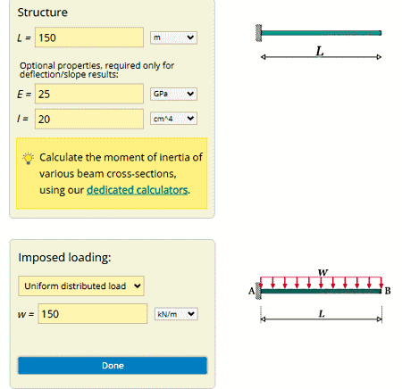Click the W load label on diagram
The height and width of the screenshot is (389, 402).
coord(322,272)
